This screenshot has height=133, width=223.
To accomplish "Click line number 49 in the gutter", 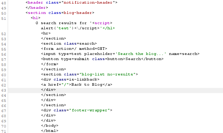I will (x=4, y=8).
